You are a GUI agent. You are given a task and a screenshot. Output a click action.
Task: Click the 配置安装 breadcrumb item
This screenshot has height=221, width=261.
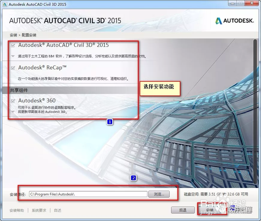pyautogui.click(x=29, y=35)
